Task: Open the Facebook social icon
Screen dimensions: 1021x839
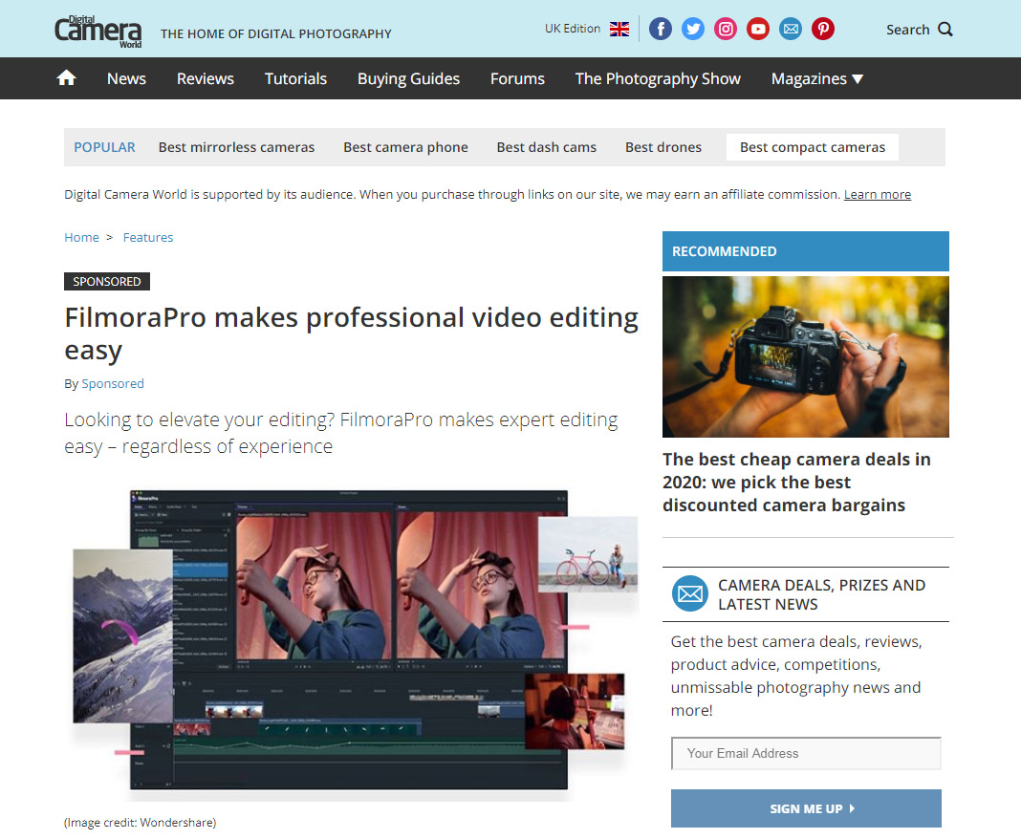Action: 661,30
